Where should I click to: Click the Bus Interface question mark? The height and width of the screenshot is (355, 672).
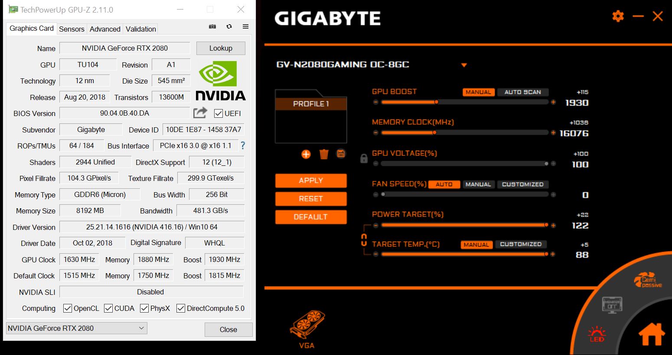click(x=243, y=145)
